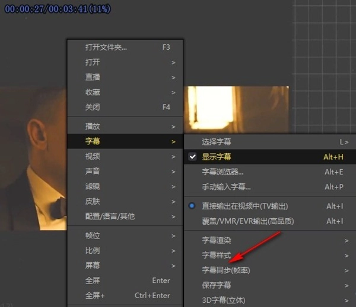
Task: Expand 3D字幕(立体) submenu
Action: coord(224,300)
